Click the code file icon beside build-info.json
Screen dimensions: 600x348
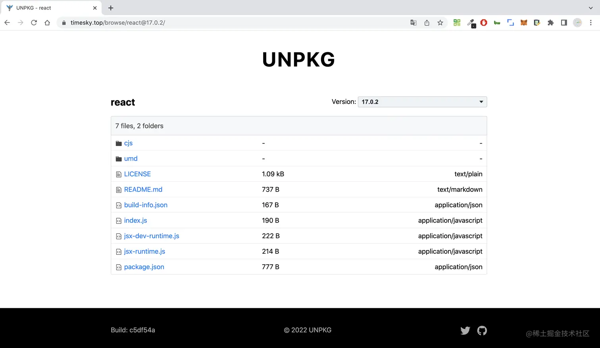pyautogui.click(x=119, y=205)
